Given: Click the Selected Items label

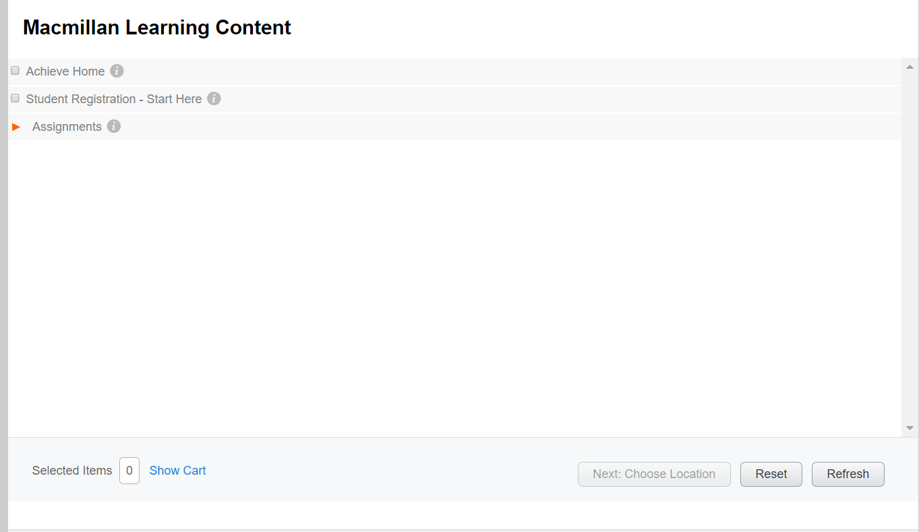Looking at the screenshot, I should click(x=71, y=470).
